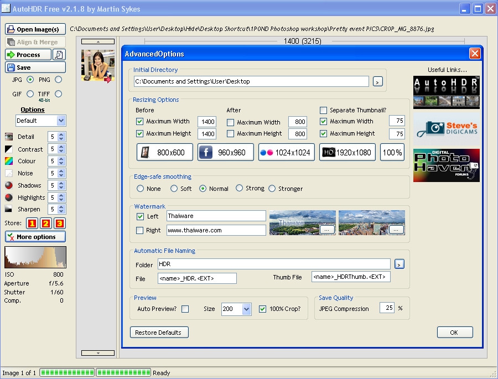The height and width of the screenshot is (379, 498).
Task: Open the AutoHDR useful link banner
Action: coord(446,92)
